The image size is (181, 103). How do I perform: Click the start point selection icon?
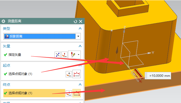[77, 74]
